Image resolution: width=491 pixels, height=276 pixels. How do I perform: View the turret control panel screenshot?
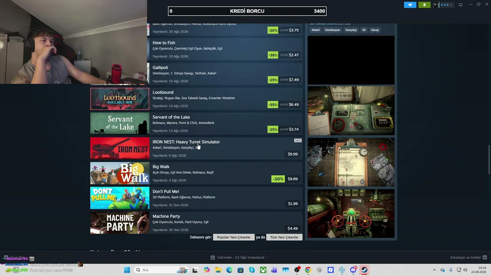[351, 111]
